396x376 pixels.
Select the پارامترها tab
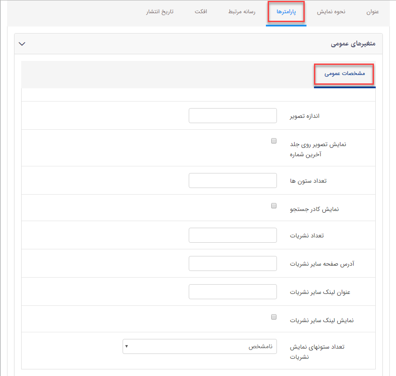[286, 12]
